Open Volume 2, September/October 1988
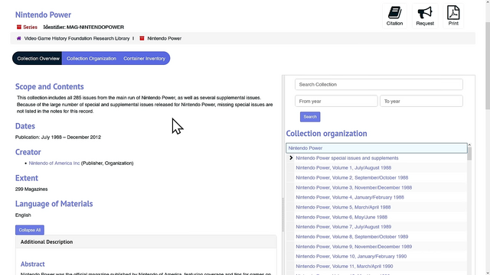The width and height of the screenshot is (490, 275). click(352, 178)
